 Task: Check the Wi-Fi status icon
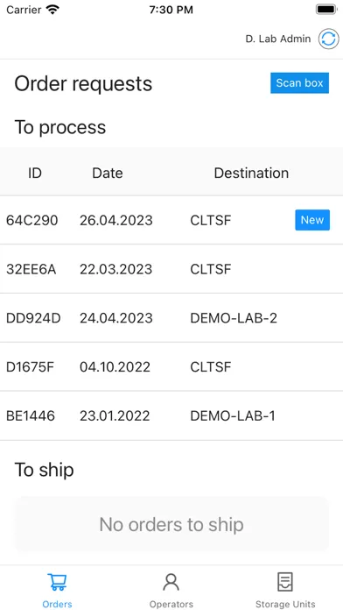(52, 10)
